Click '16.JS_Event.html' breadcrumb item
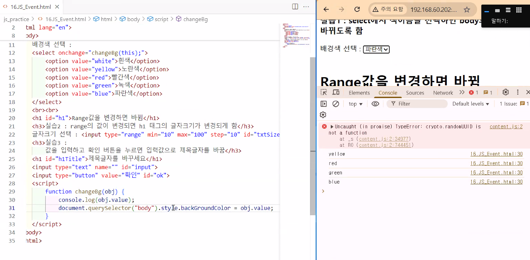 point(62,19)
